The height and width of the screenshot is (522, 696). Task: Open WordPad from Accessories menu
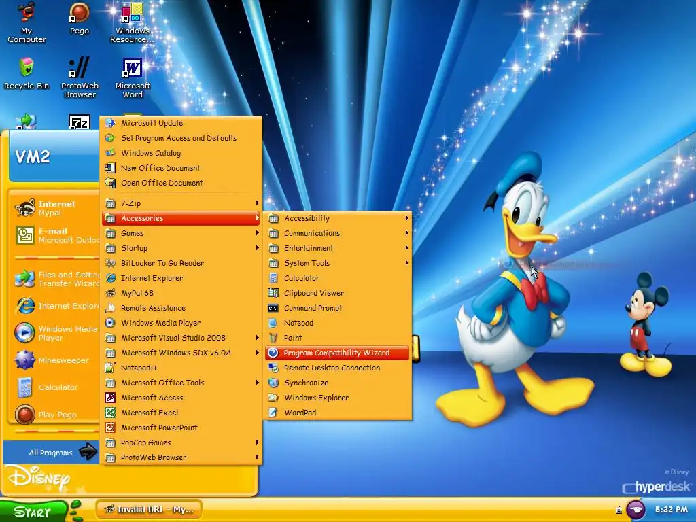[x=338, y=413]
